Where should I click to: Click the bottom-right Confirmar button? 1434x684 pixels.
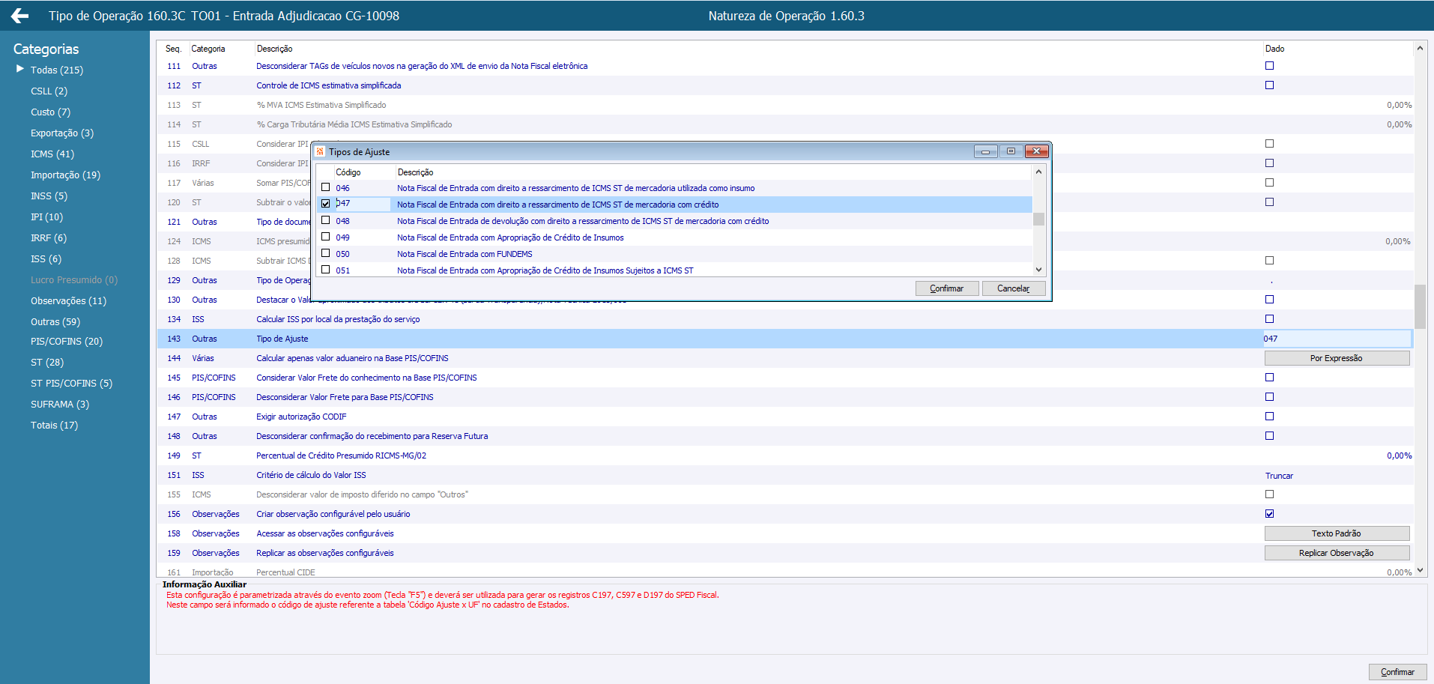(x=1398, y=672)
